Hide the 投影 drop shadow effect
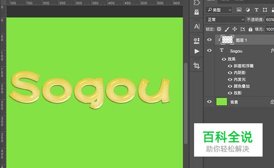The height and width of the screenshot is (168, 274). click(x=230, y=93)
